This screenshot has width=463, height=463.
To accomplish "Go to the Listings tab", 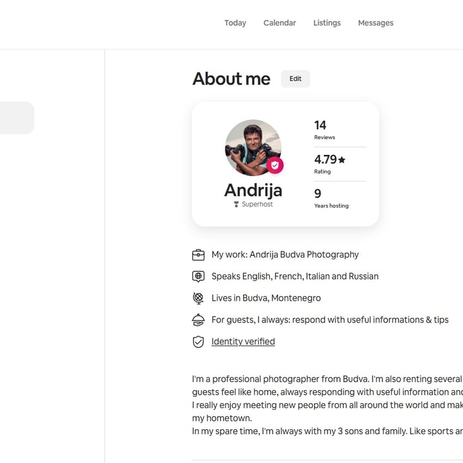I will tap(327, 23).
